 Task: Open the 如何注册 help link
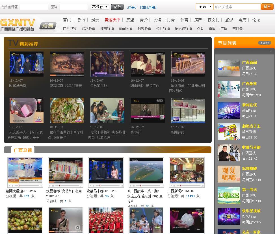pos(148,7)
